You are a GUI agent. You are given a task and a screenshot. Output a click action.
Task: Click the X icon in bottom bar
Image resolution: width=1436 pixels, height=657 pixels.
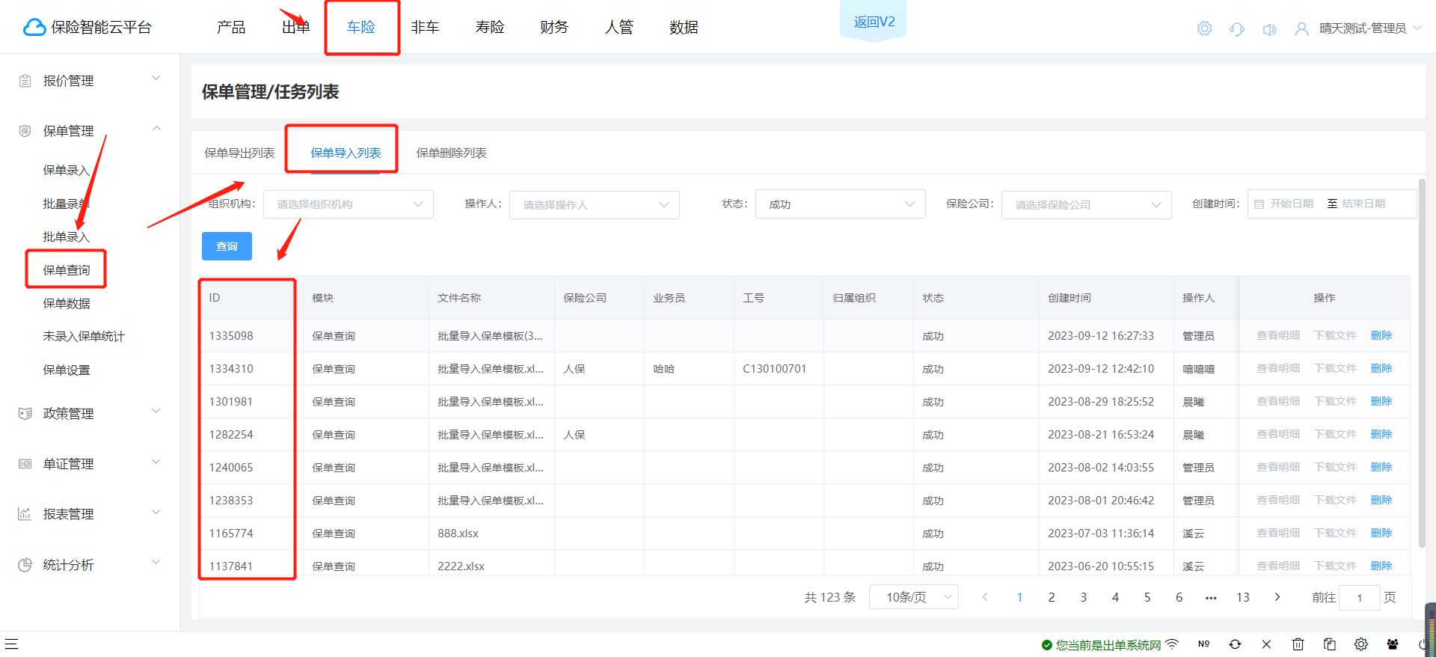(1266, 644)
